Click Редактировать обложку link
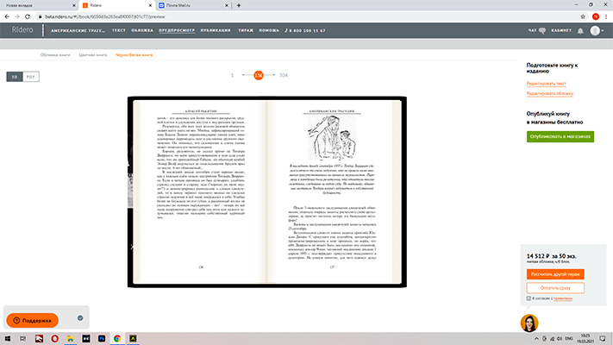The width and height of the screenshot is (613, 345). point(550,93)
